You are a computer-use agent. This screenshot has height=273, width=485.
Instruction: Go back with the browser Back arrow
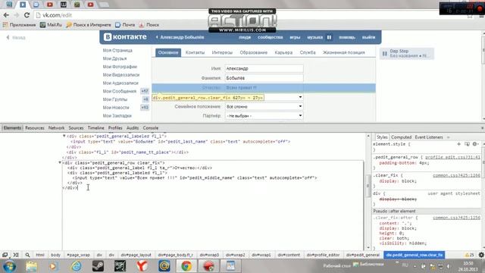[x=6, y=15]
